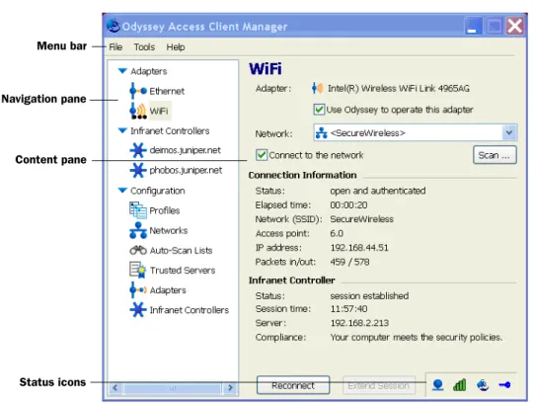
Task: Click the Network (SSID) value SecureWireless
Action: tap(361, 219)
